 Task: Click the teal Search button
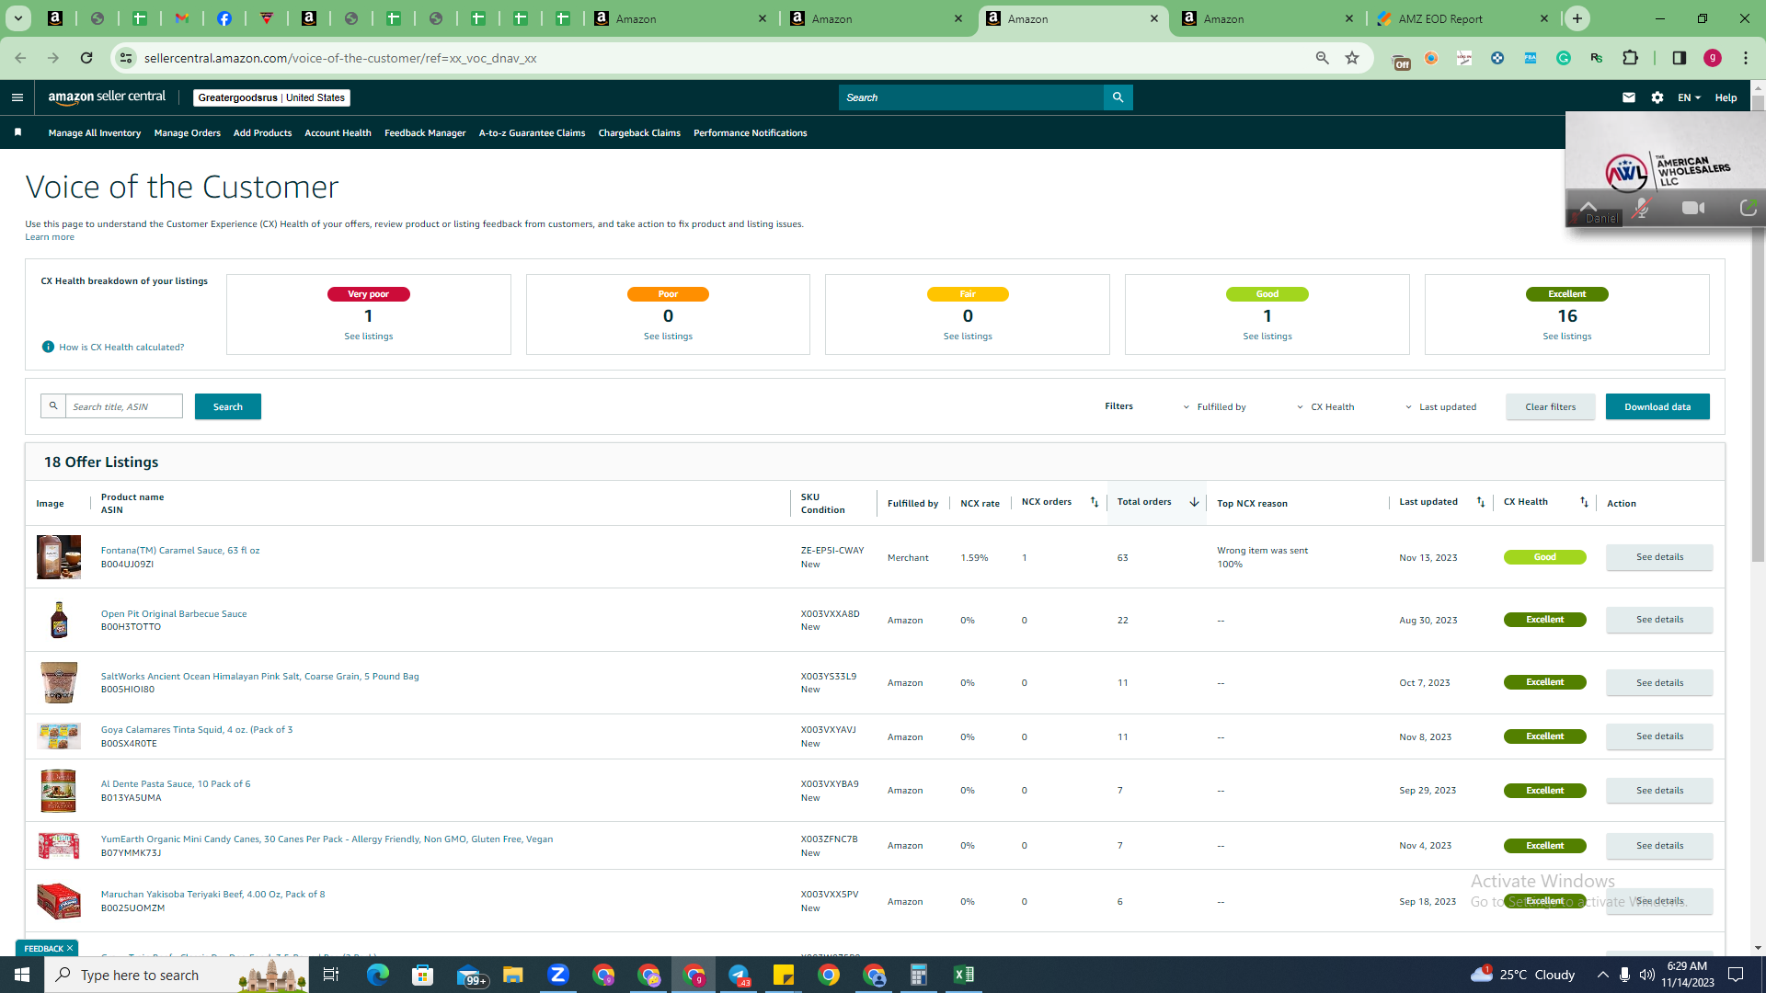(228, 406)
